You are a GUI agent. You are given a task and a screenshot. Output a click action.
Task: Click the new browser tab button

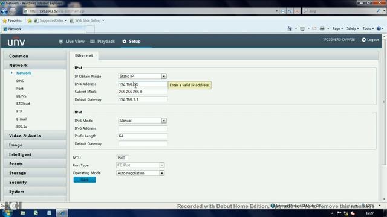click(x=90, y=29)
